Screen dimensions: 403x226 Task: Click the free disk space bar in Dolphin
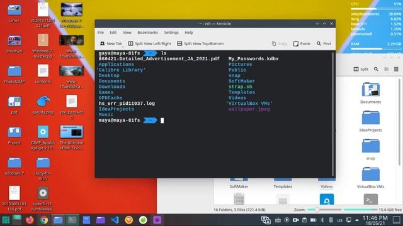pyautogui.click(x=360, y=210)
